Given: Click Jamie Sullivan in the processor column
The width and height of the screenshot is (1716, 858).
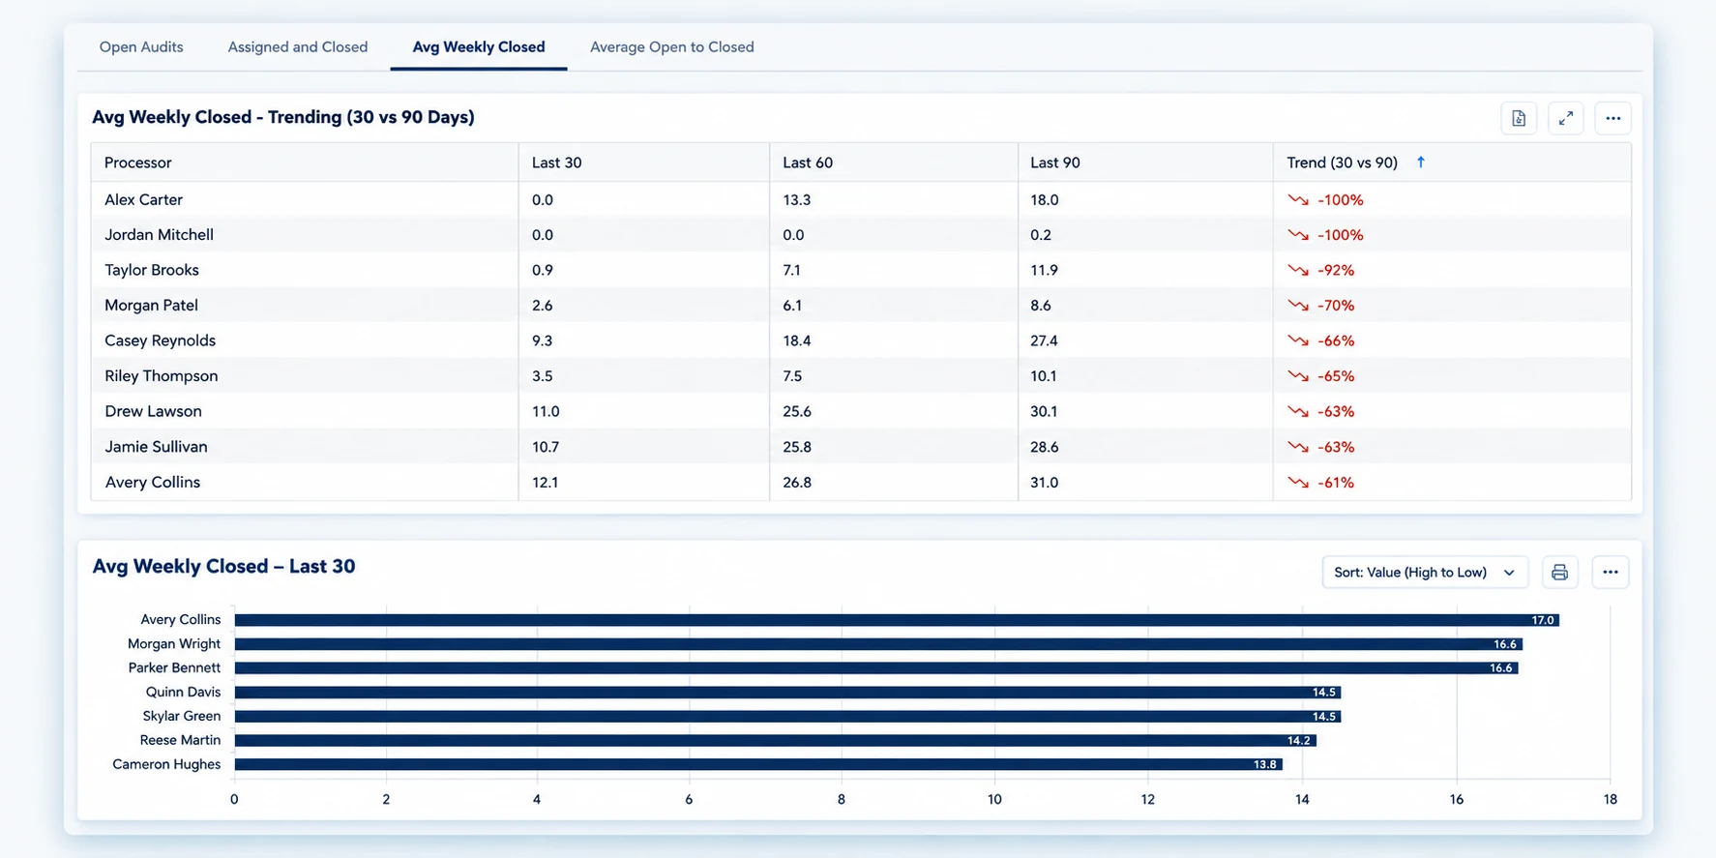Looking at the screenshot, I should point(157,447).
